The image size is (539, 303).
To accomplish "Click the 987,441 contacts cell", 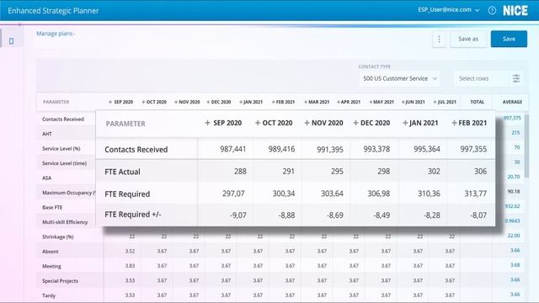I will click(x=232, y=149).
